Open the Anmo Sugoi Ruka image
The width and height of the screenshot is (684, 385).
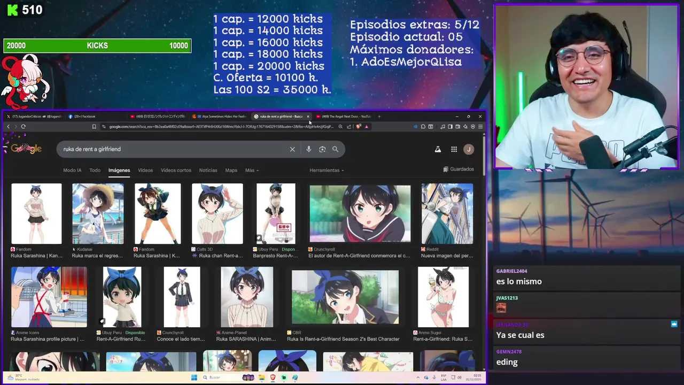point(443,297)
